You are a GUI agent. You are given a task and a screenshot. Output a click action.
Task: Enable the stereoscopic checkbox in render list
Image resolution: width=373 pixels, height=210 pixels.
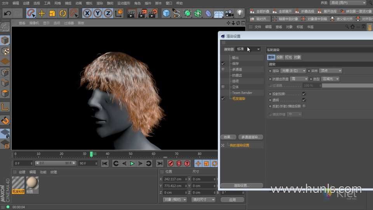(223, 87)
